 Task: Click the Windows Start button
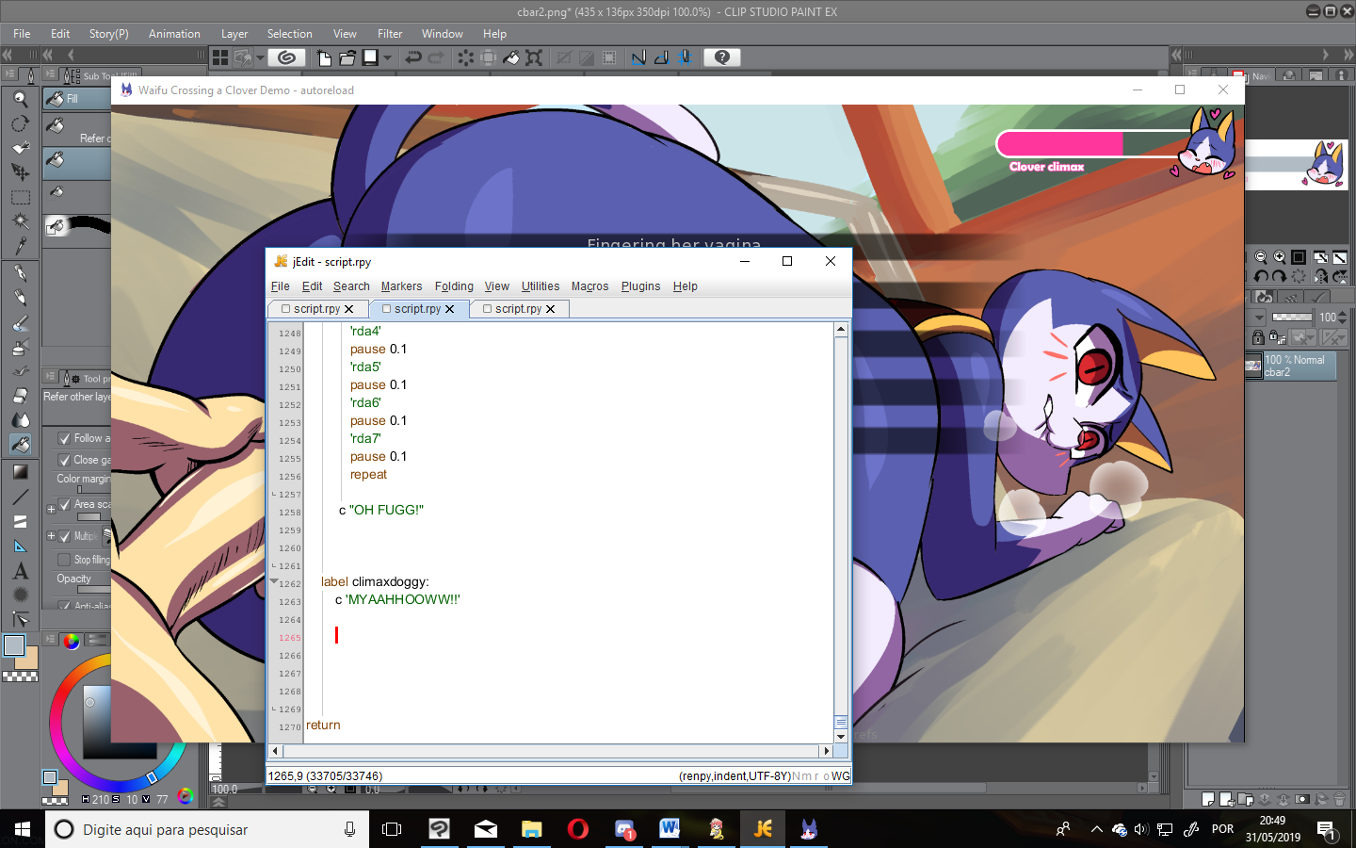pos(23,829)
